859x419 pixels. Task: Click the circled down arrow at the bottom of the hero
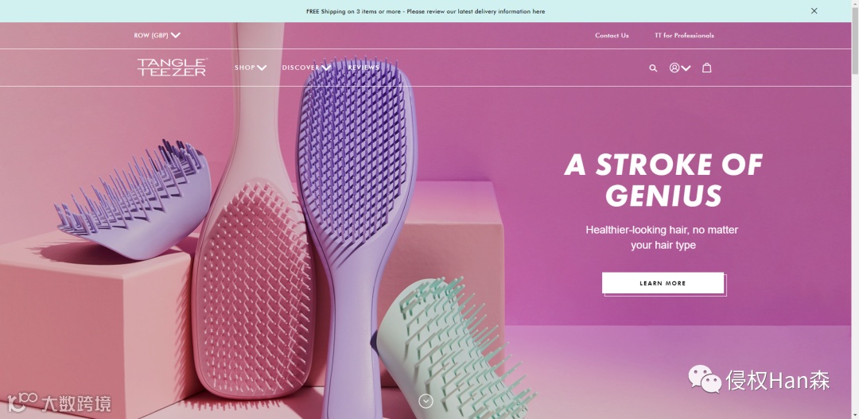coord(426,401)
